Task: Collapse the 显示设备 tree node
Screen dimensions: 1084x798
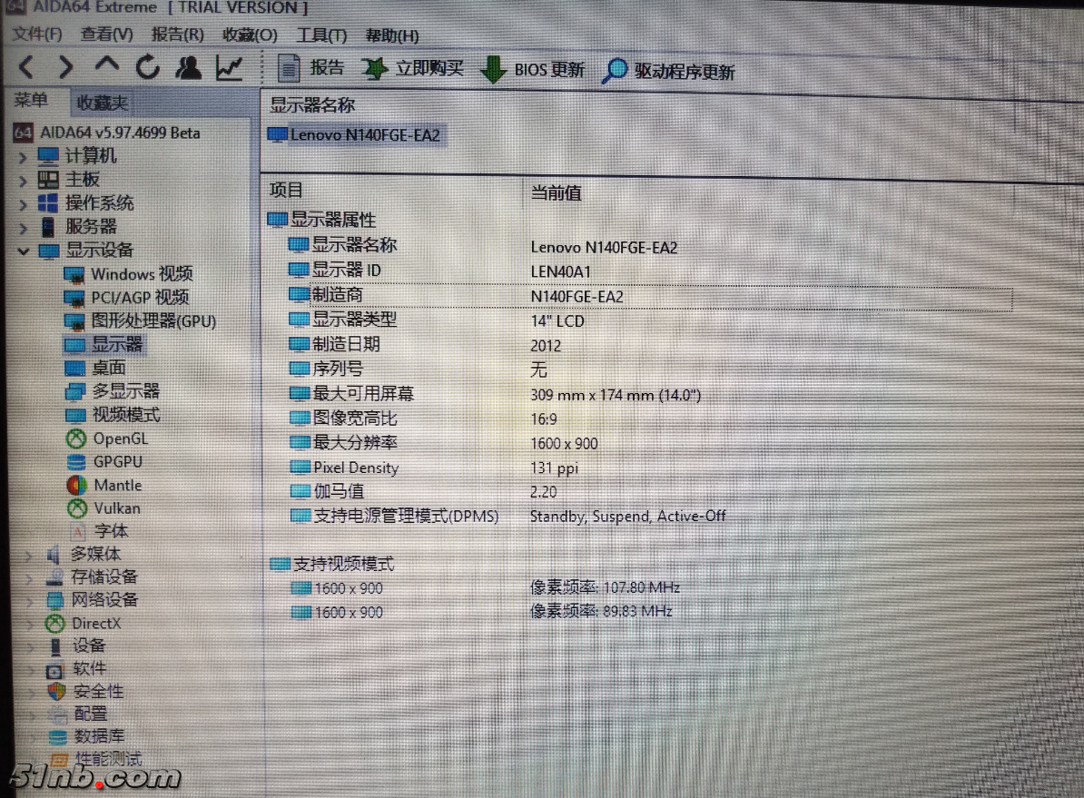Action: click(23, 251)
